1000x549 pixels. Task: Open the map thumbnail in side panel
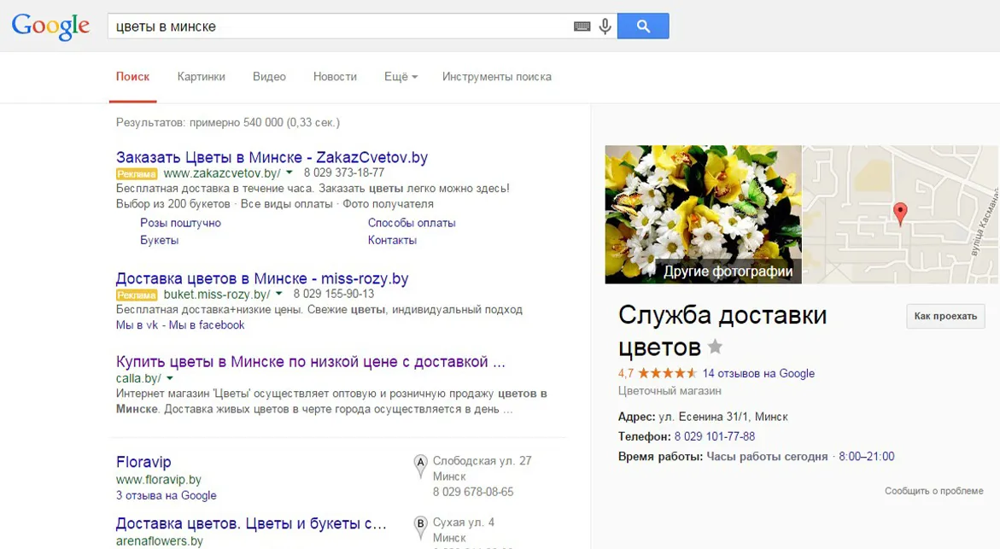(900, 214)
